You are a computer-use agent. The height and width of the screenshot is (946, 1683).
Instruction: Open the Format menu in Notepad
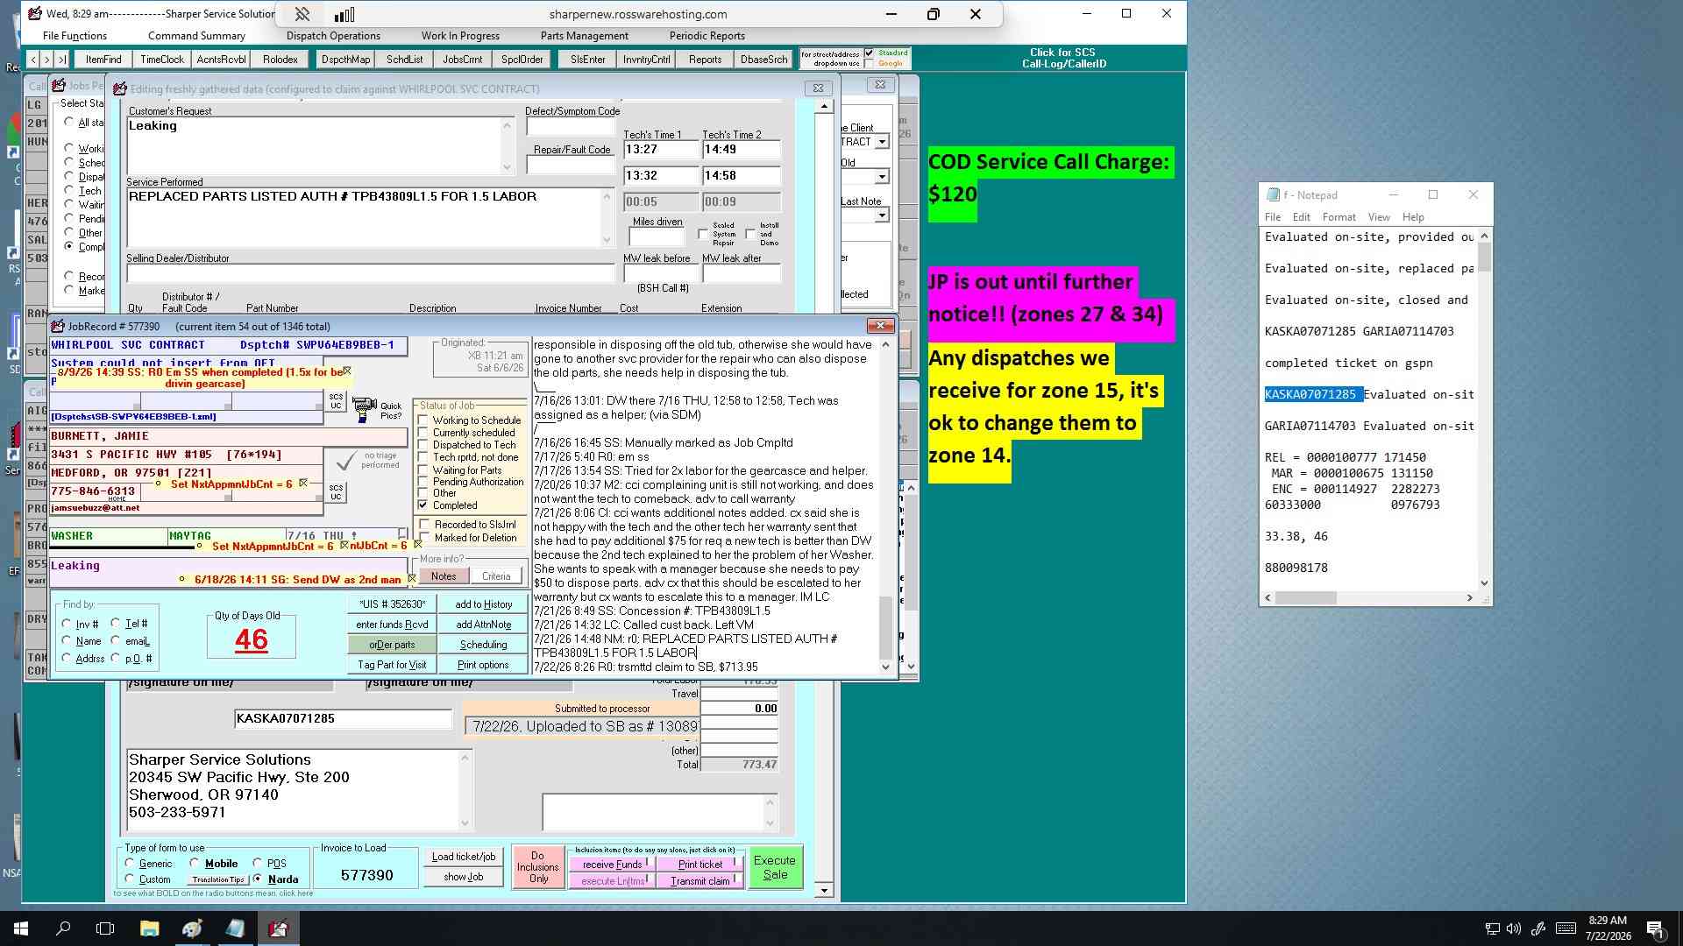[1339, 217]
